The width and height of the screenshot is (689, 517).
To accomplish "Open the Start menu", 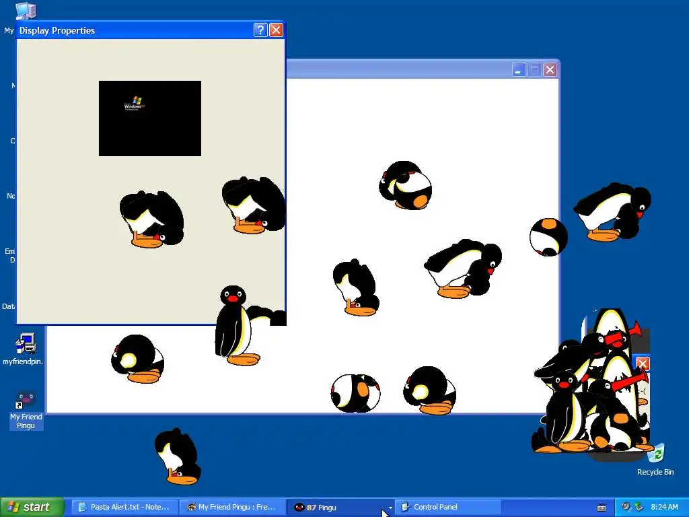I will point(32,507).
